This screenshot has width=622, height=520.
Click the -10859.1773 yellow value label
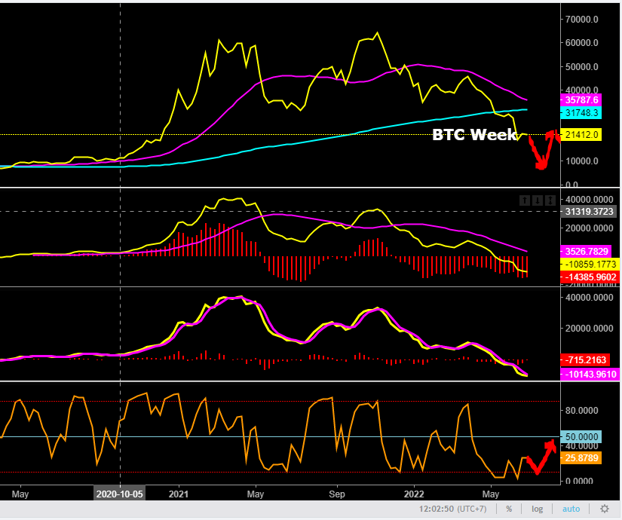tap(590, 265)
